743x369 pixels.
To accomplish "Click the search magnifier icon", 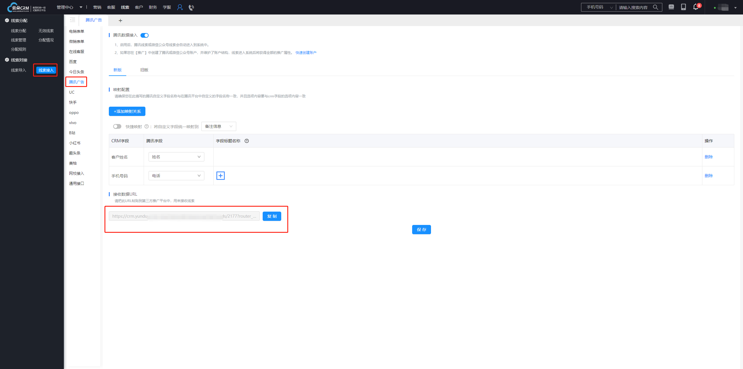I will click(x=656, y=7).
